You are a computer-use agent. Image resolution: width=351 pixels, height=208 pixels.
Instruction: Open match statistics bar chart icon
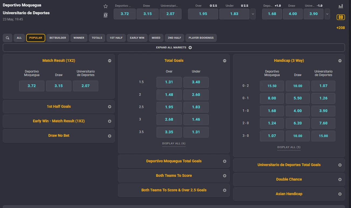pos(341,6)
